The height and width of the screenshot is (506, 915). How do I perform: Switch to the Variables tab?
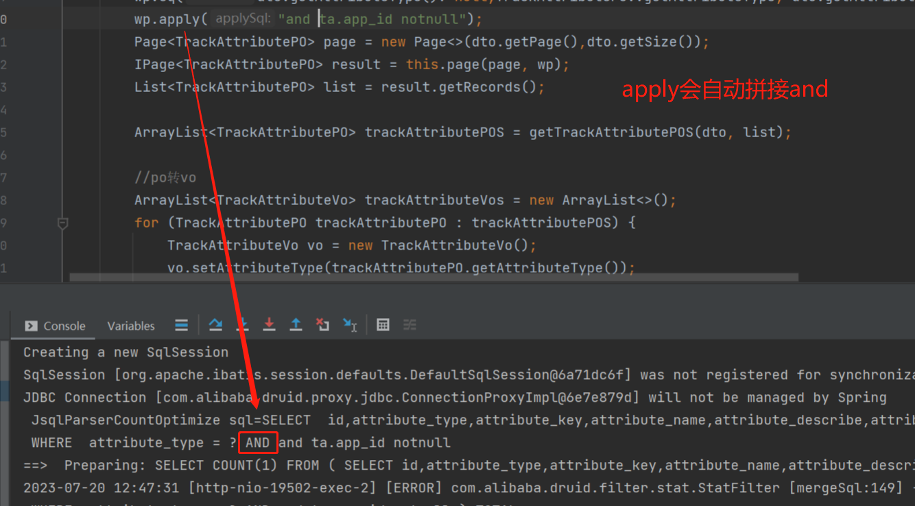(x=130, y=325)
